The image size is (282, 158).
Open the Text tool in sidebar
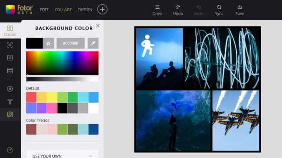(10, 102)
